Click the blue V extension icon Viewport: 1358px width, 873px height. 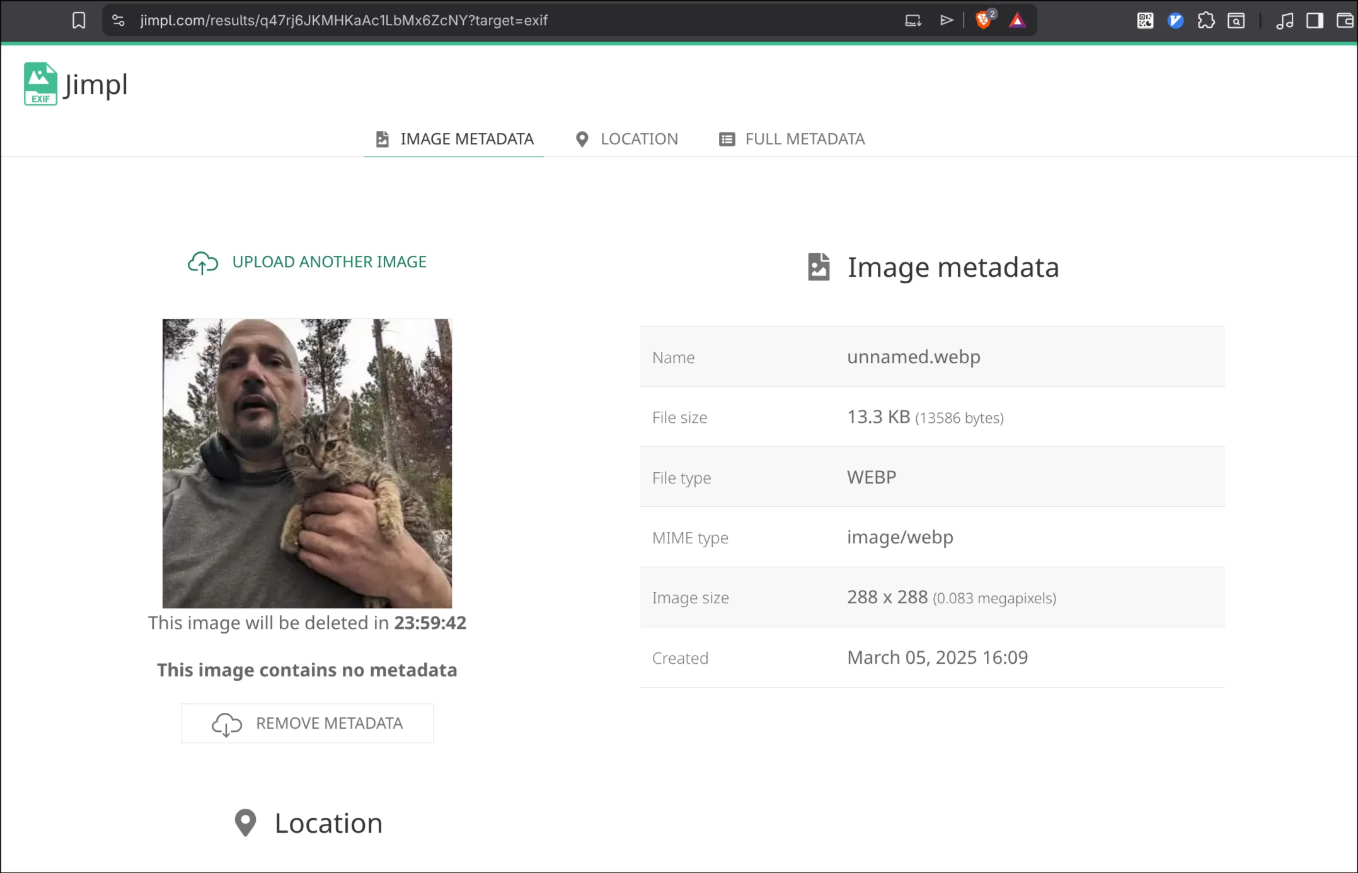point(1175,21)
